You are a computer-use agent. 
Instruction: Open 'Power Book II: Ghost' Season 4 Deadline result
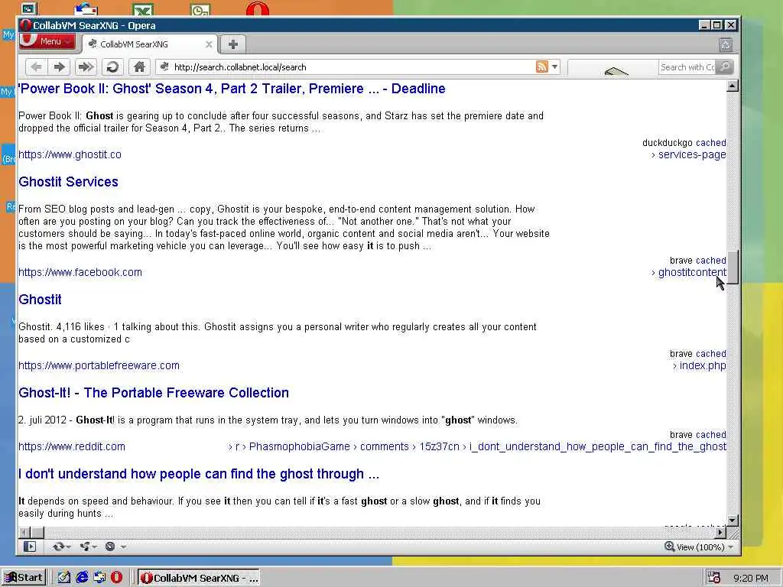(232, 89)
